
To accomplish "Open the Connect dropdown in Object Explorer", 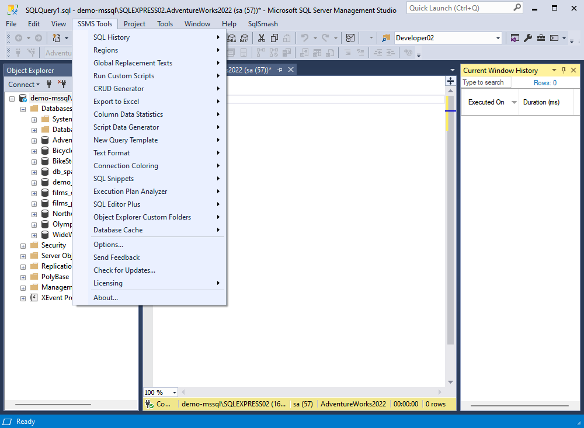I will (x=23, y=84).
